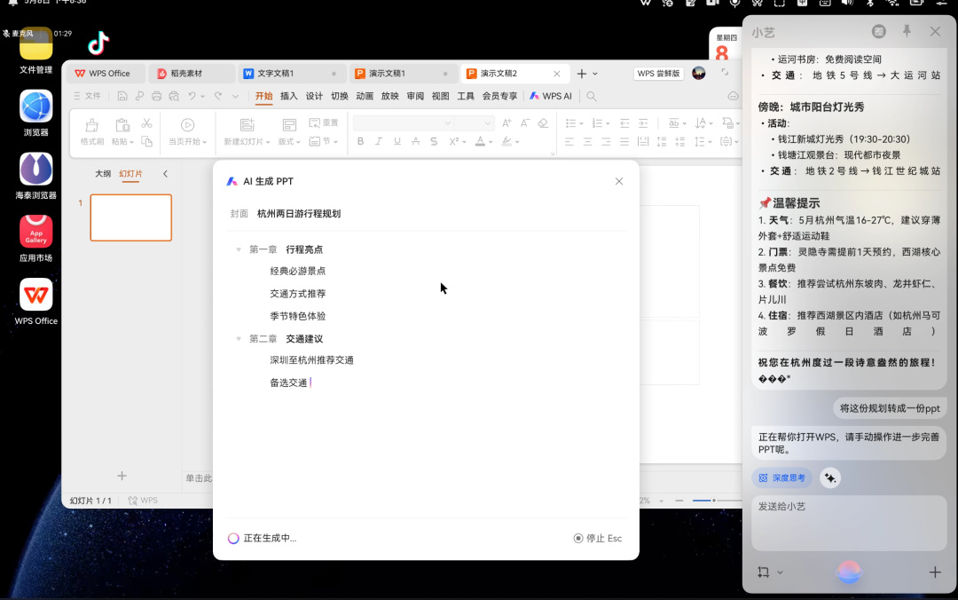The image size is (958, 600).
Task: Launch the WPS Office desktop shortcut
Action: pyautogui.click(x=36, y=294)
